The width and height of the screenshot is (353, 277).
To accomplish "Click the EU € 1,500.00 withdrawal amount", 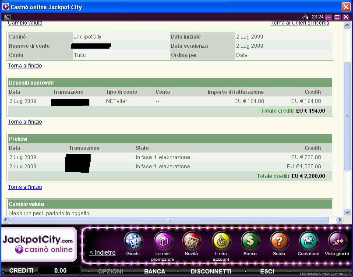I will (x=304, y=167).
